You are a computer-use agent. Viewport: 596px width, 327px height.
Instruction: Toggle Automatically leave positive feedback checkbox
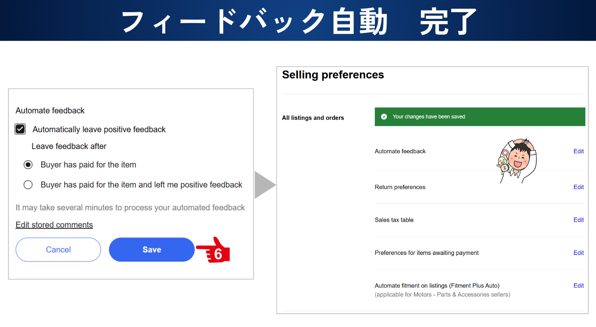pyautogui.click(x=20, y=129)
